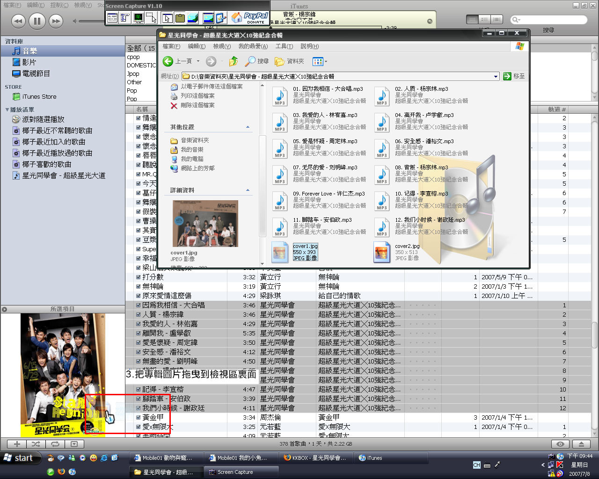Collapse the 其他位置 section
The width and height of the screenshot is (599, 479).
[248, 127]
